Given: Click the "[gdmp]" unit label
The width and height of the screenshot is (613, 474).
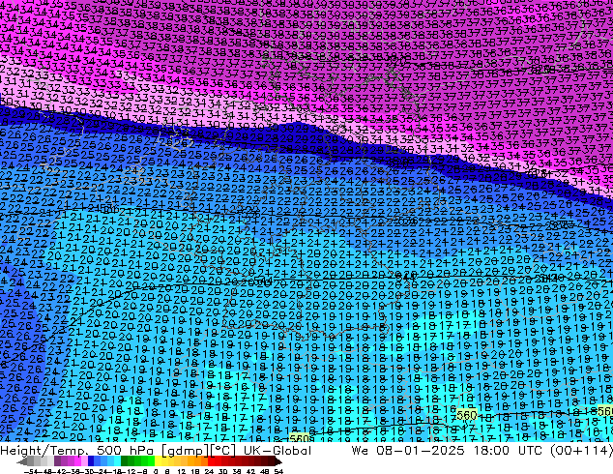Looking at the screenshot, I should click(x=186, y=451).
